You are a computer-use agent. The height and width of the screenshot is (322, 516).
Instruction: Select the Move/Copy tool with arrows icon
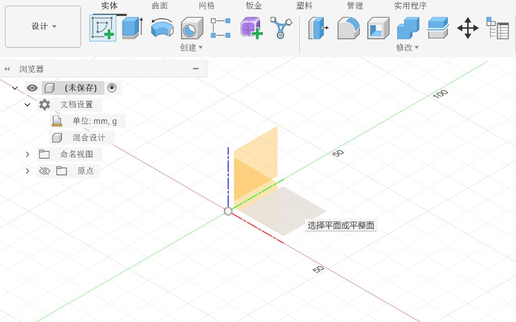pos(468,29)
